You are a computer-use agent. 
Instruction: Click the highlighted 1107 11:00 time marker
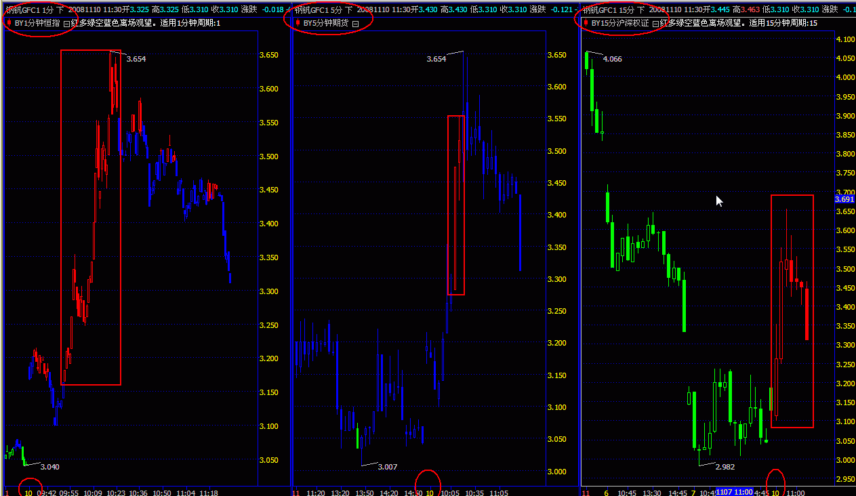pos(734,491)
